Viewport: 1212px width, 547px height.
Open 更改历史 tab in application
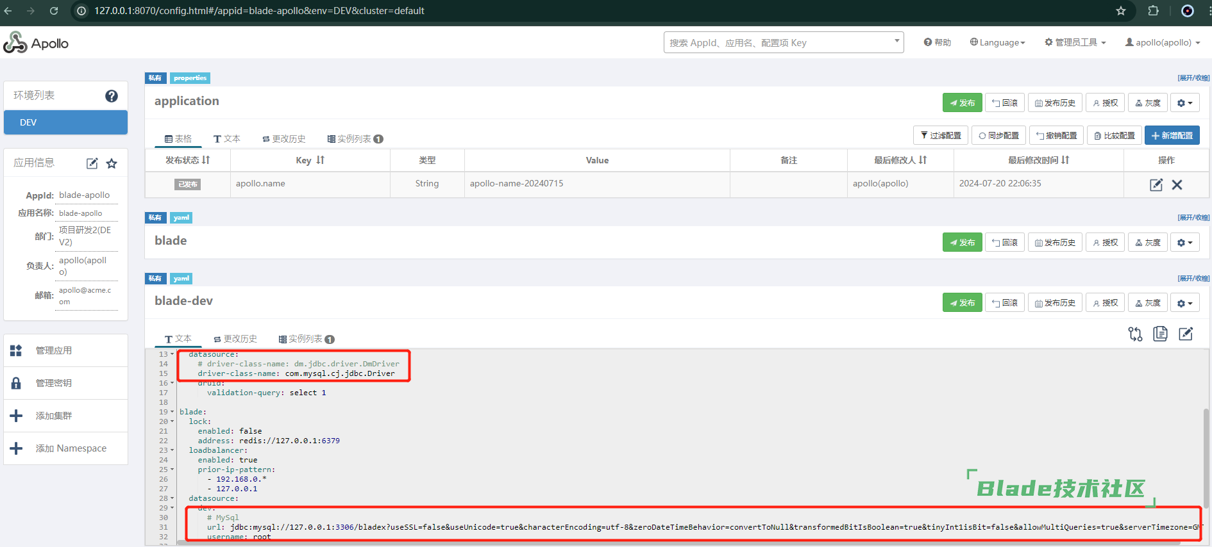(284, 138)
